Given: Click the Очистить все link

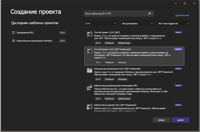Looking at the screenshot, I should point(182,15).
